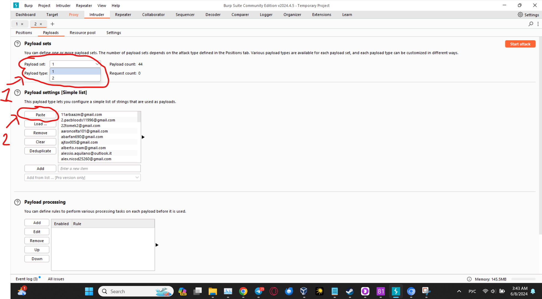Viewport: 542px width, 299px height.
Task: Open the Windows Start menu
Action: click(x=89, y=291)
